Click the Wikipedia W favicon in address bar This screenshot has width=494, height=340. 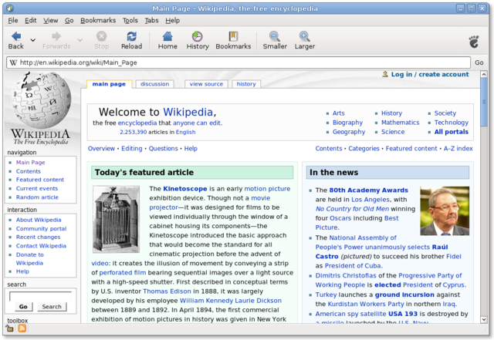point(13,62)
